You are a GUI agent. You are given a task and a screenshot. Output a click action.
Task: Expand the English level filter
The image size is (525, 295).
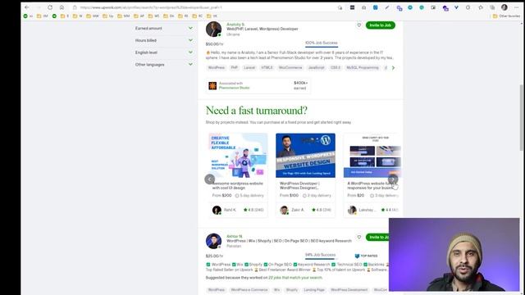point(164,52)
